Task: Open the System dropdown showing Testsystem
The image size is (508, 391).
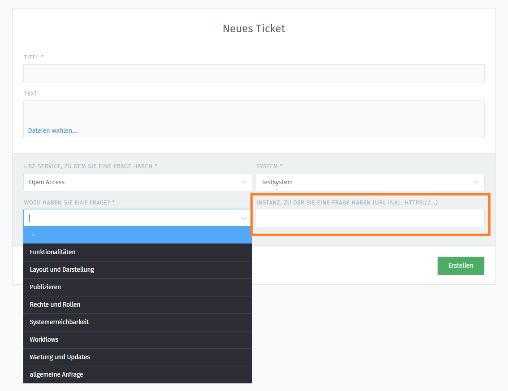Action: [363, 182]
